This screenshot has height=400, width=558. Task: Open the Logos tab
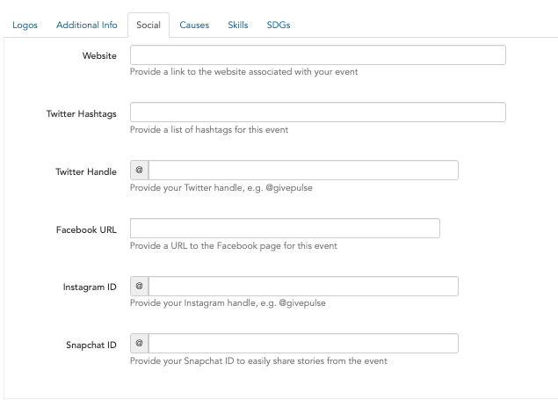pos(25,25)
